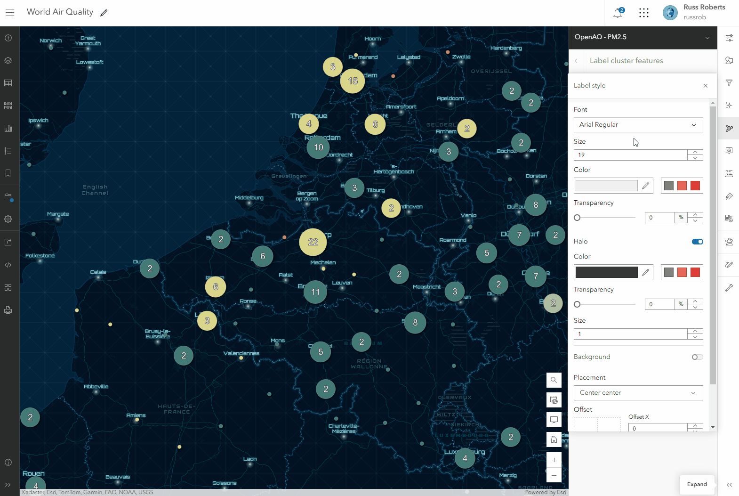Image resolution: width=739 pixels, height=496 pixels.
Task: Close the Label style panel
Action: coord(705,86)
